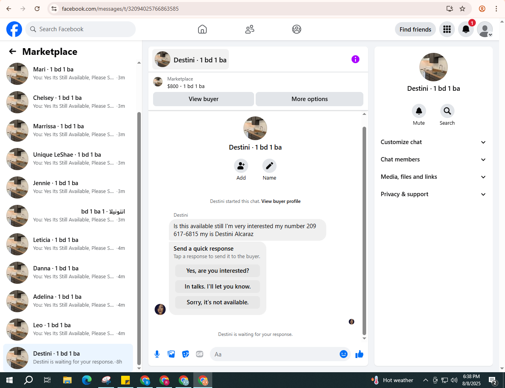The image size is (505, 388).
Task: Mute the conversation with the bell icon
Action: (419, 111)
